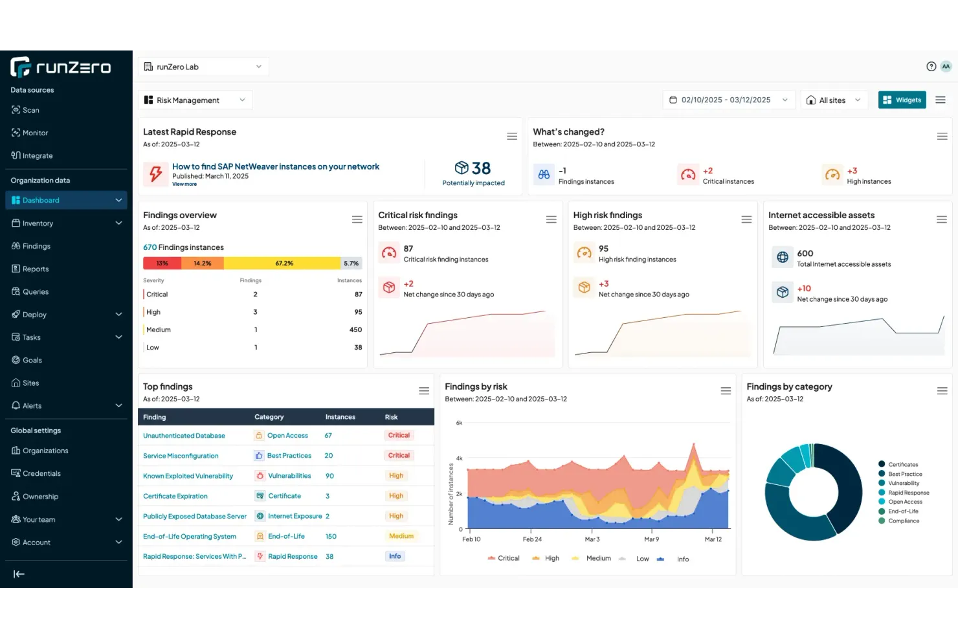Open the SAP NetWeaver rapid response link
This screenshot has width=958, height=639.
276,166
